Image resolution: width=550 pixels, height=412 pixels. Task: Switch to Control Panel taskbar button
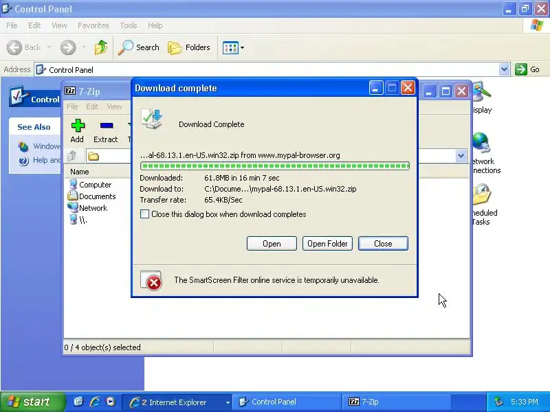(x=287, y=402)
